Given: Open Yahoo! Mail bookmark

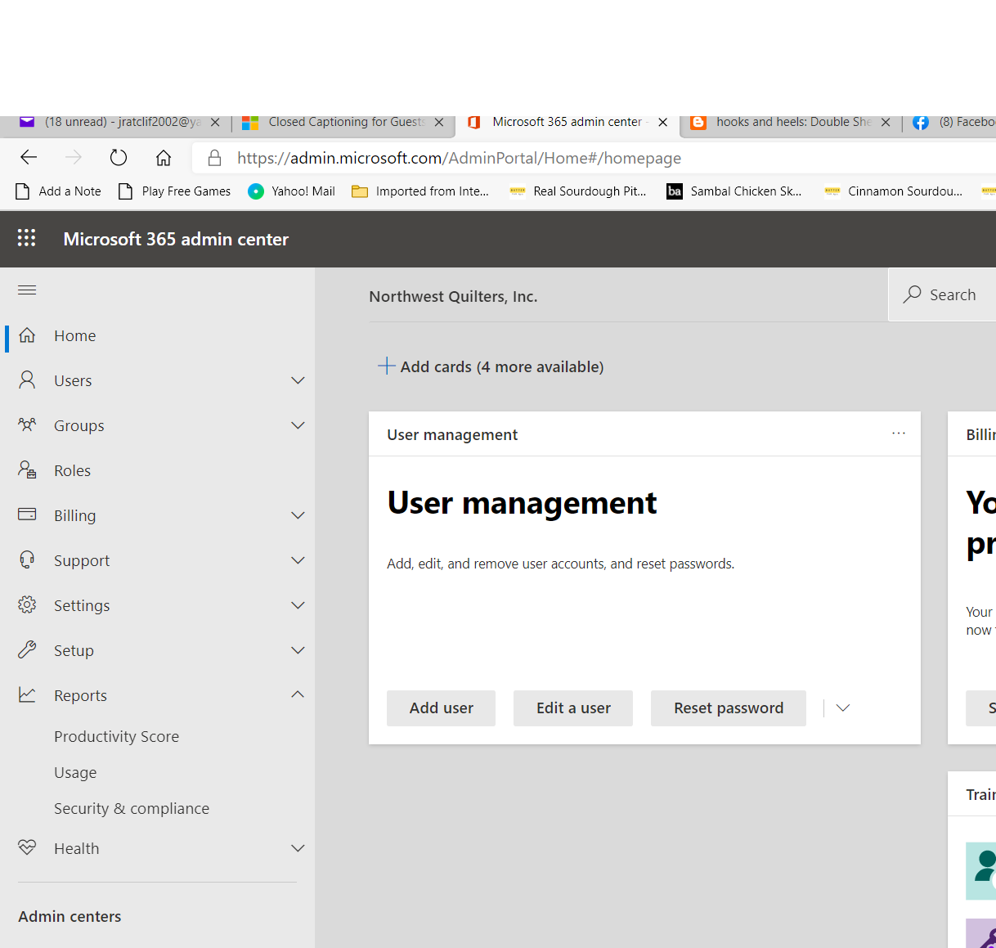Looking at the screenshot, I should [292, 191].
